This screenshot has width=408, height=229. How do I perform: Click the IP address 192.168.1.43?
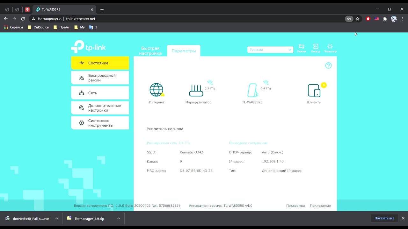click(273, 162)
